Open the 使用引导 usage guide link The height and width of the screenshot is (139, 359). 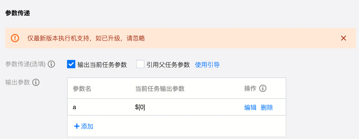coord(207,65)
